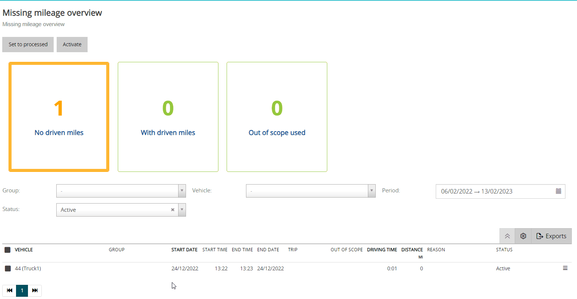This screenshot has height=299, width=577.
Task: Go to last page icon
Action: (35, 290)
